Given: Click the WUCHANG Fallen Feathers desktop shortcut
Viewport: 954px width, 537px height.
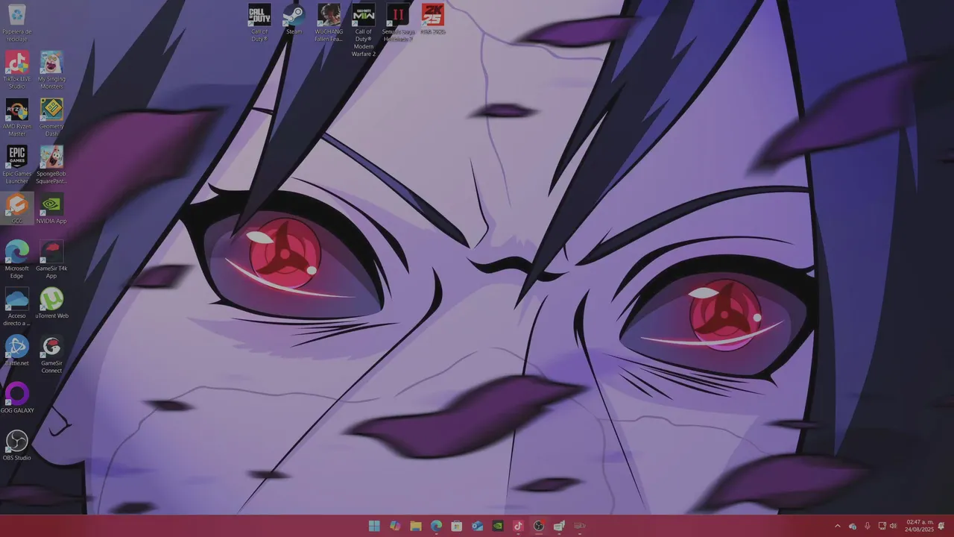Looking at the screenshot, I should click(329, 22).
